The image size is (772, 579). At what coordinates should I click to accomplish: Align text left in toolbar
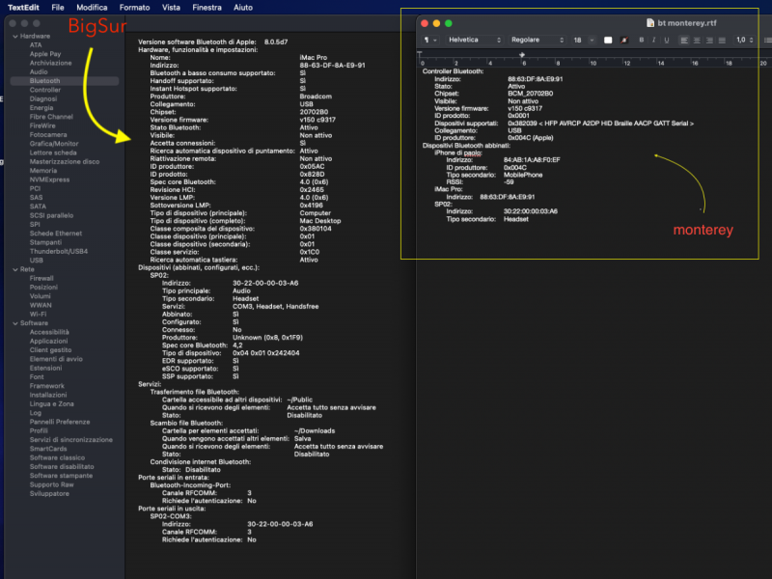684,40
